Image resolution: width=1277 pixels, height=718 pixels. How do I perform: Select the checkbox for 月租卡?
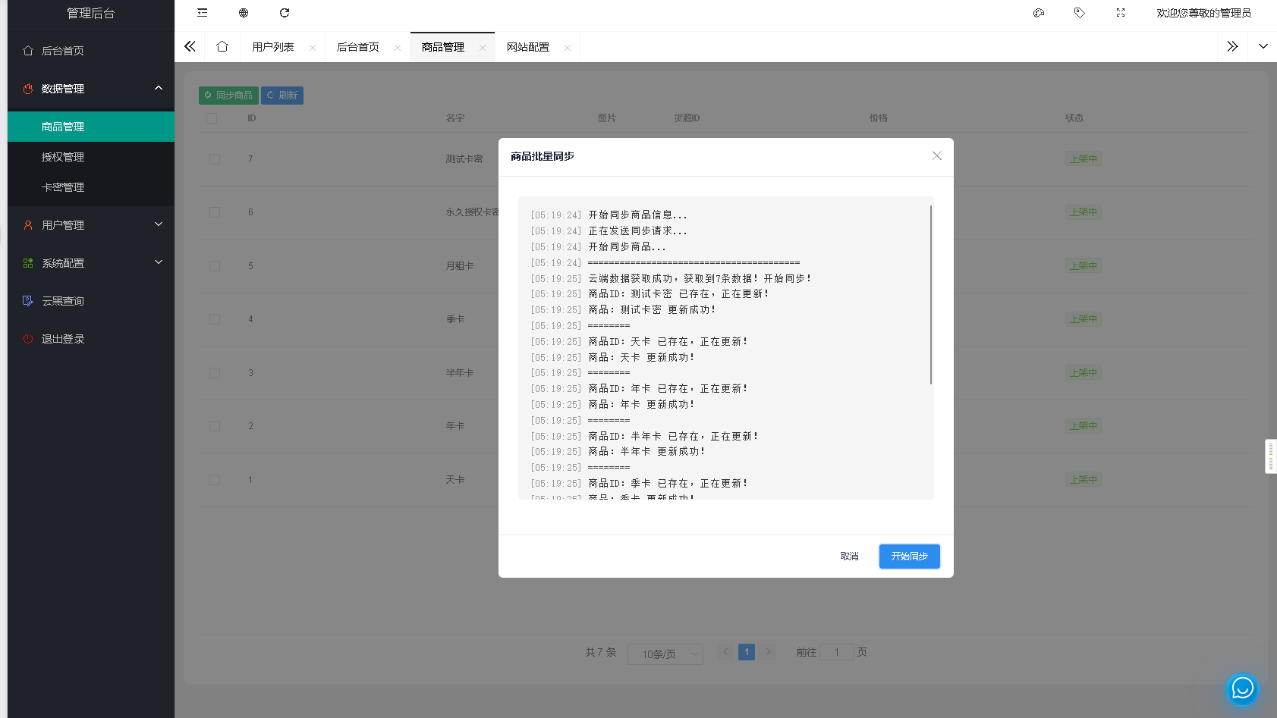pos(213,266)
